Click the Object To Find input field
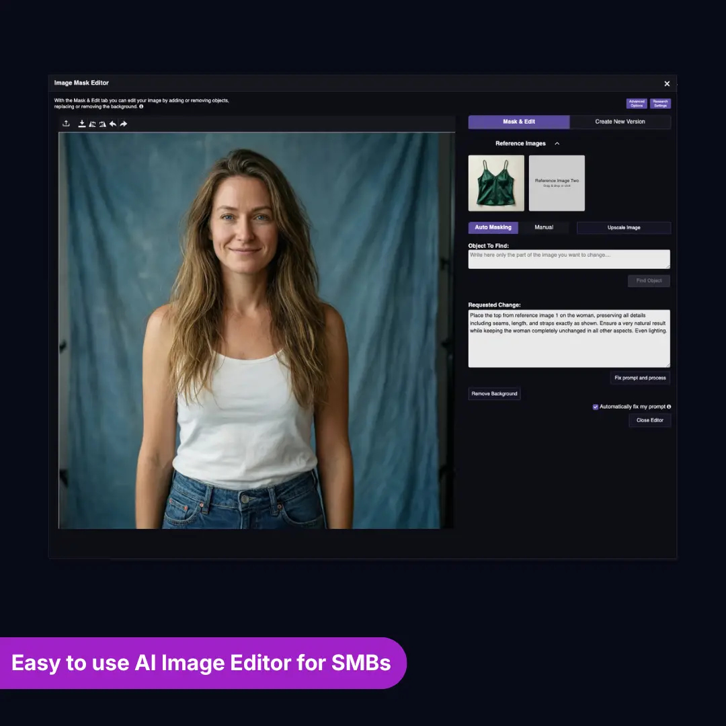The image size is (726, 726). coord(569,259)
